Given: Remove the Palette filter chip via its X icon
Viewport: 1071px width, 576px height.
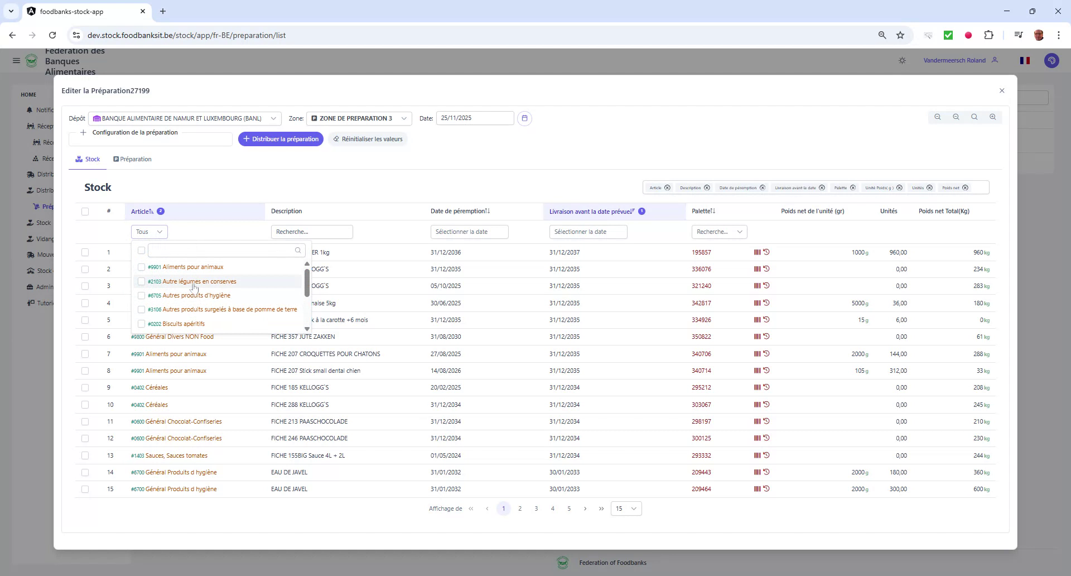Looking at the screenshot, I should click(853, 188).
